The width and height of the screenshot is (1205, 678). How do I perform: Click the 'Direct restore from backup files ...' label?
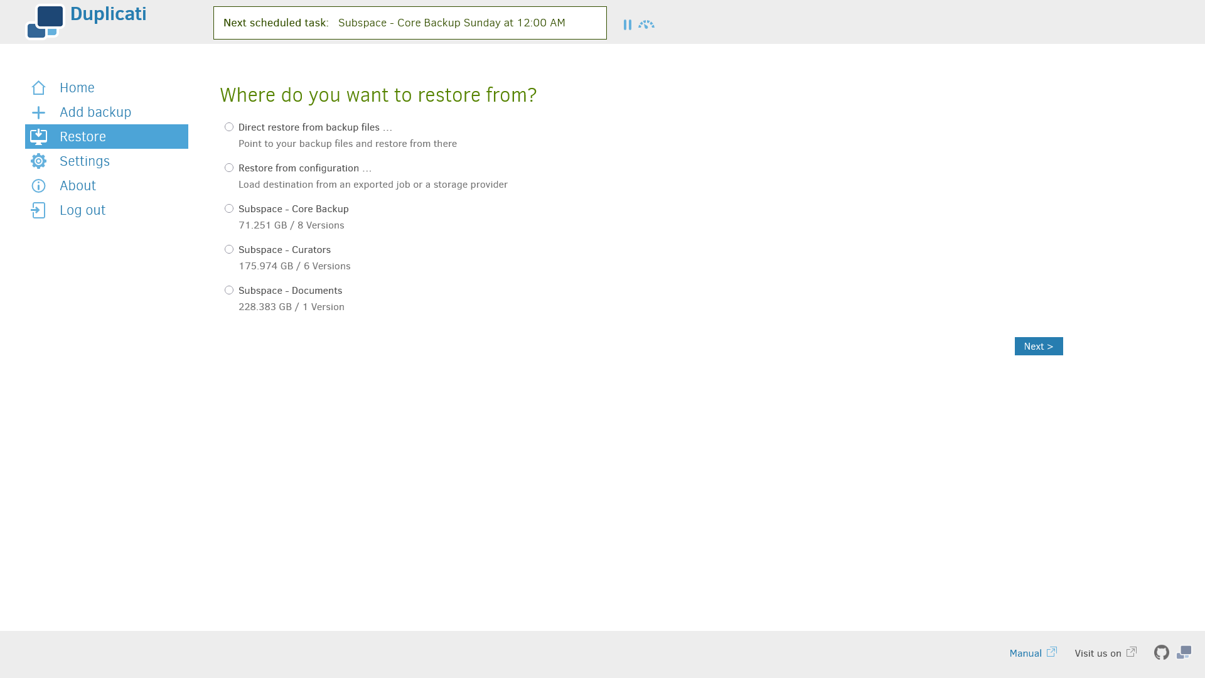coord(315,127)
